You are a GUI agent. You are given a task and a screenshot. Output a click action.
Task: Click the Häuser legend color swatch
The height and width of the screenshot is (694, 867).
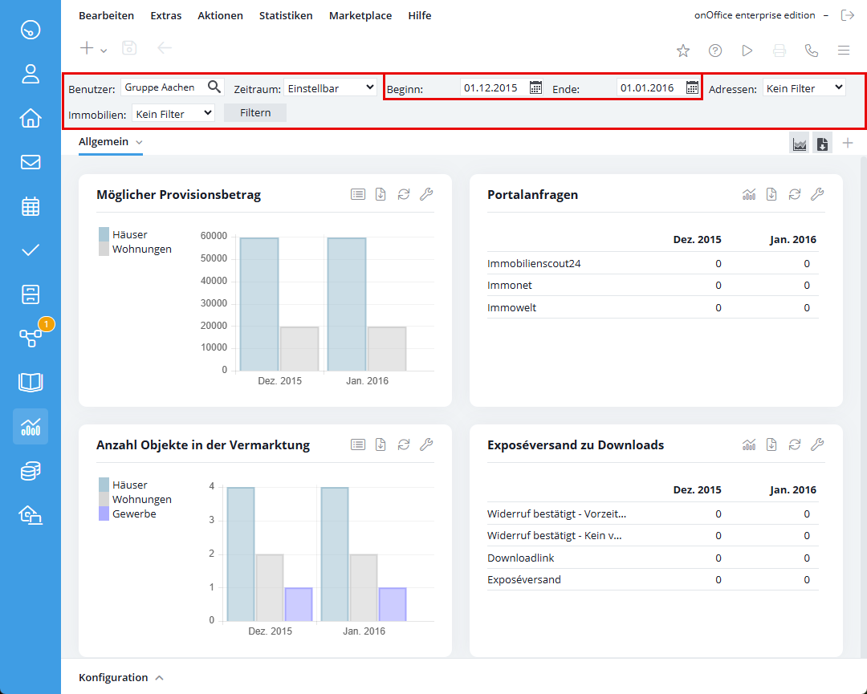point(104,234)
